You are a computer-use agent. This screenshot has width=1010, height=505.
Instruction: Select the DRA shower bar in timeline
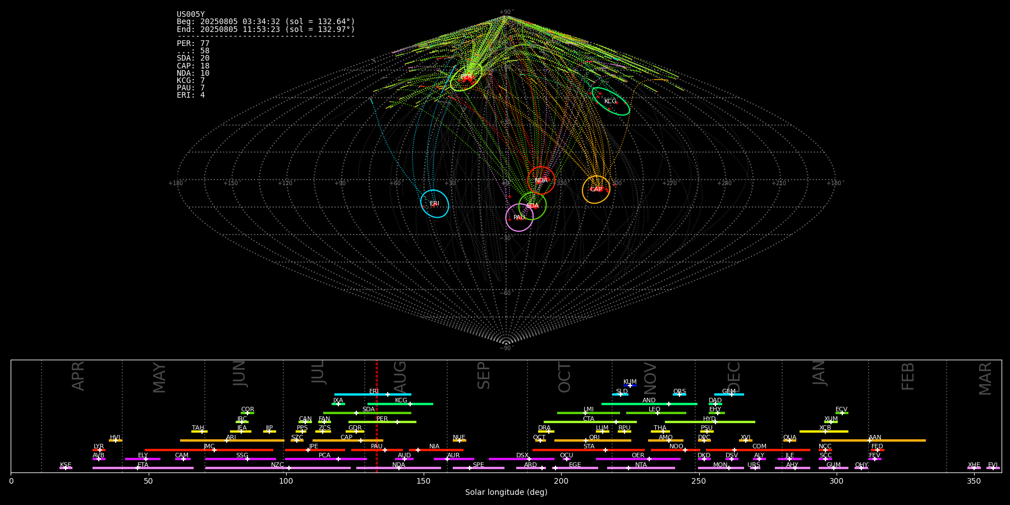[547, 431]
